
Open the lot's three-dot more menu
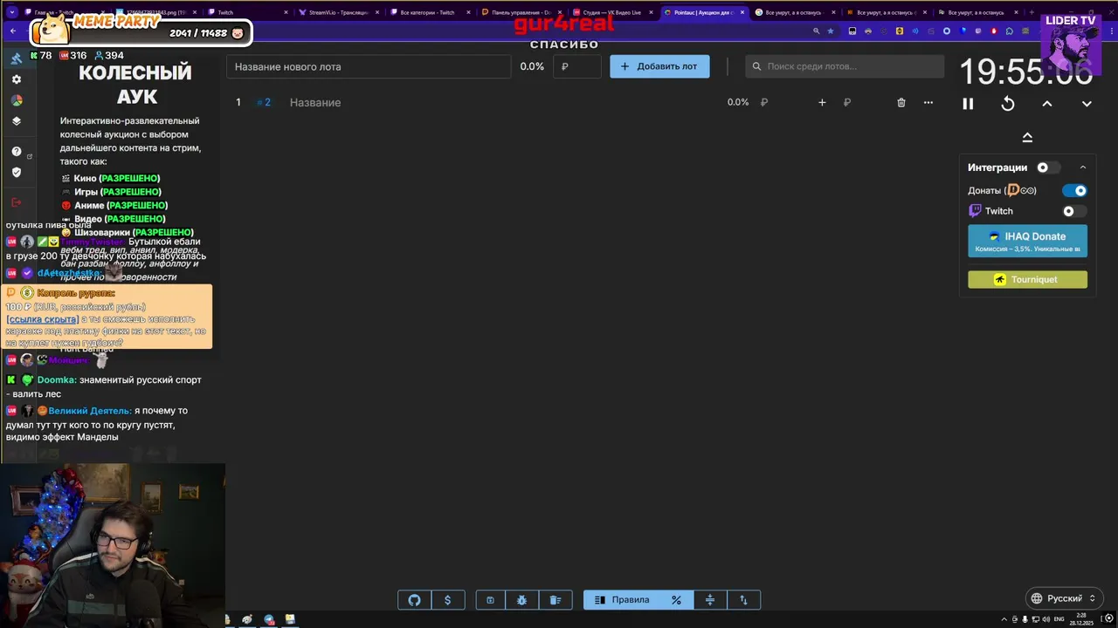click(928, 102)
